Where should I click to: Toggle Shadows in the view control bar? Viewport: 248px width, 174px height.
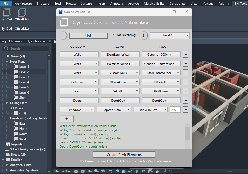click(97, 171)
